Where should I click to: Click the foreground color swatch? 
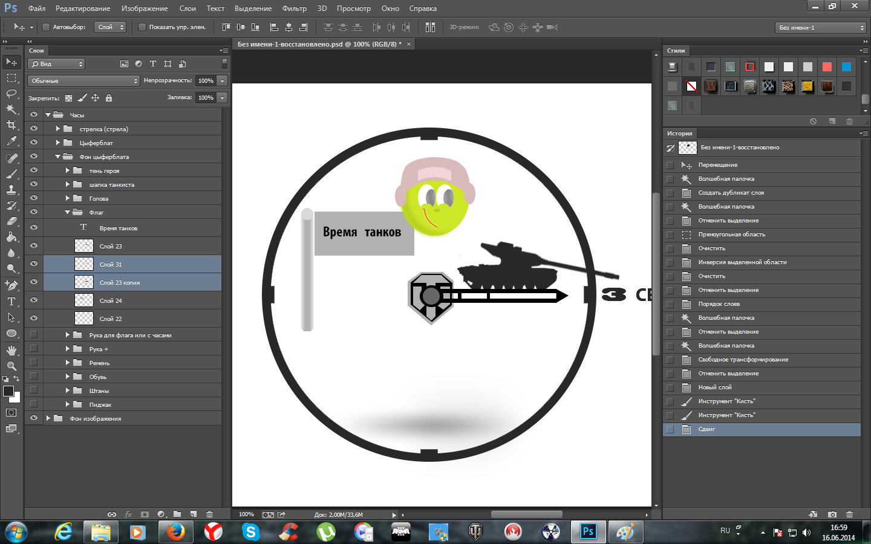click(8, 391)
